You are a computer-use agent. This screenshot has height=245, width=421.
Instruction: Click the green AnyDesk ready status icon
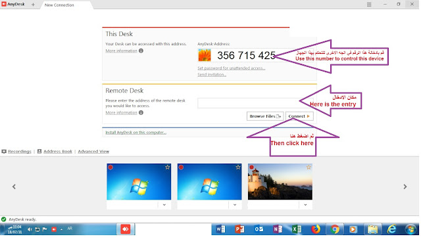coord(3,219)
